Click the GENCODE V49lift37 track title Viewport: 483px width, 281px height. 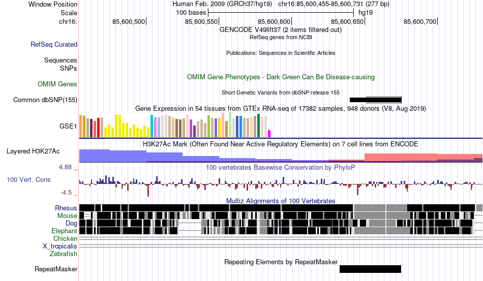tap(281, 30)
